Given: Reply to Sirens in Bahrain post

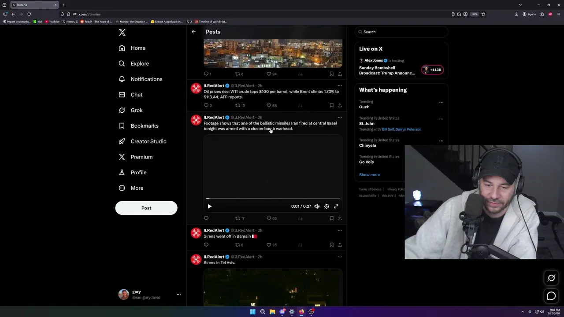Looking at the screenshot, I should click(206, 245).
